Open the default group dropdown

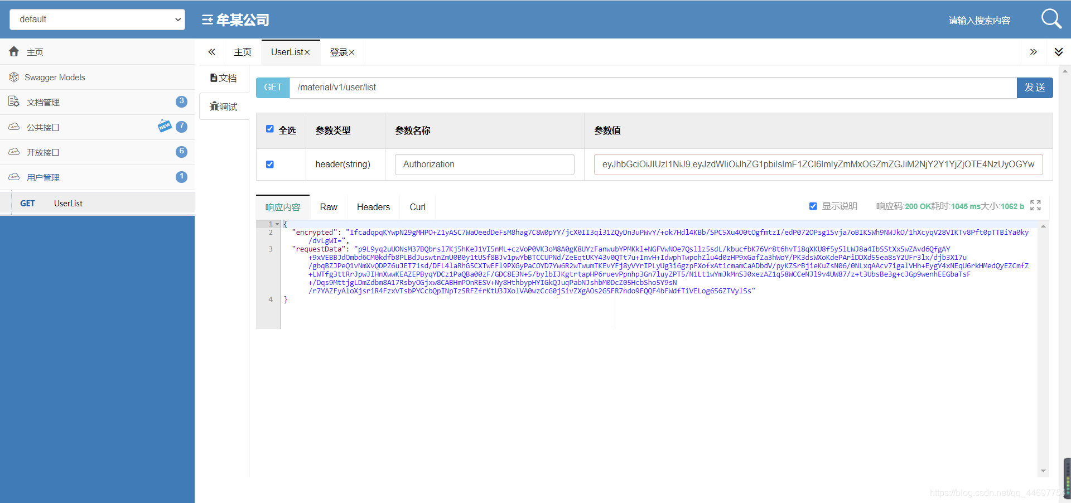tap(97, 20)
